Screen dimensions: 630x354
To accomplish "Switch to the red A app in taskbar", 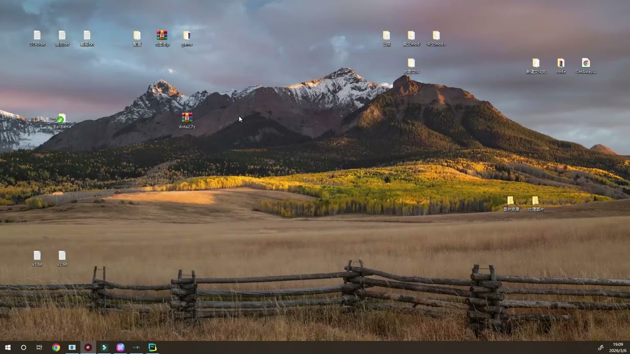I will pyautogui.click(x=88, y=348).
